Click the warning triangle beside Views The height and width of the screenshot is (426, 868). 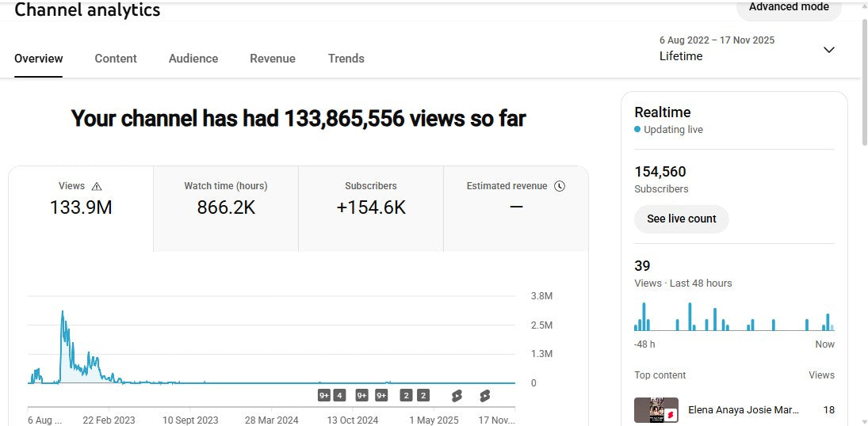97,186
